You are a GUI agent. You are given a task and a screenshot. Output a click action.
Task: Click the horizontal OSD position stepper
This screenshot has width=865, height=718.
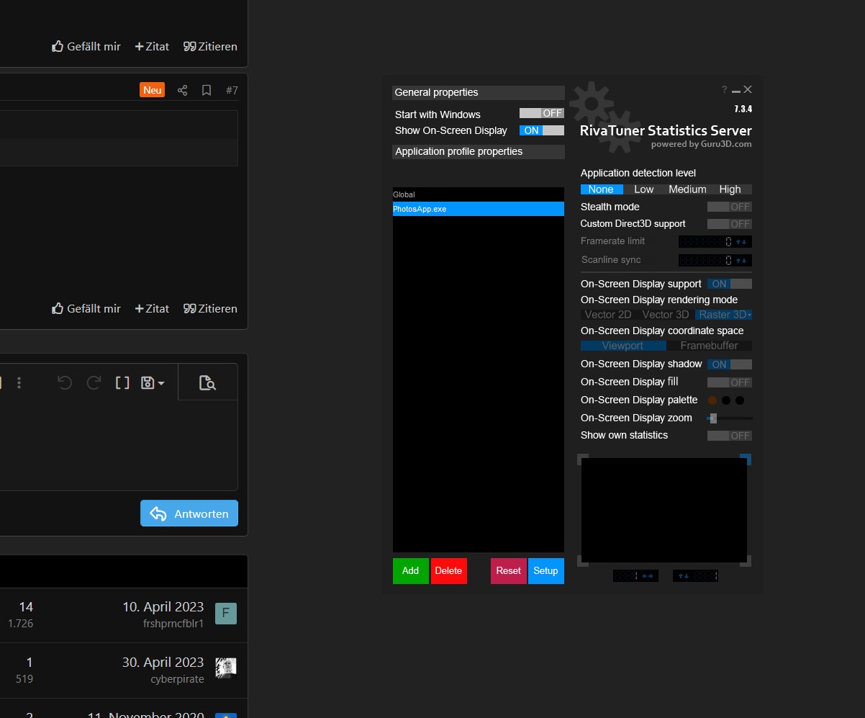pyautogui.click(x=648, y=575)
